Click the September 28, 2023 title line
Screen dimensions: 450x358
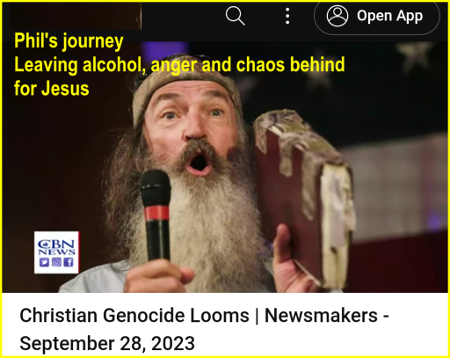107,343
